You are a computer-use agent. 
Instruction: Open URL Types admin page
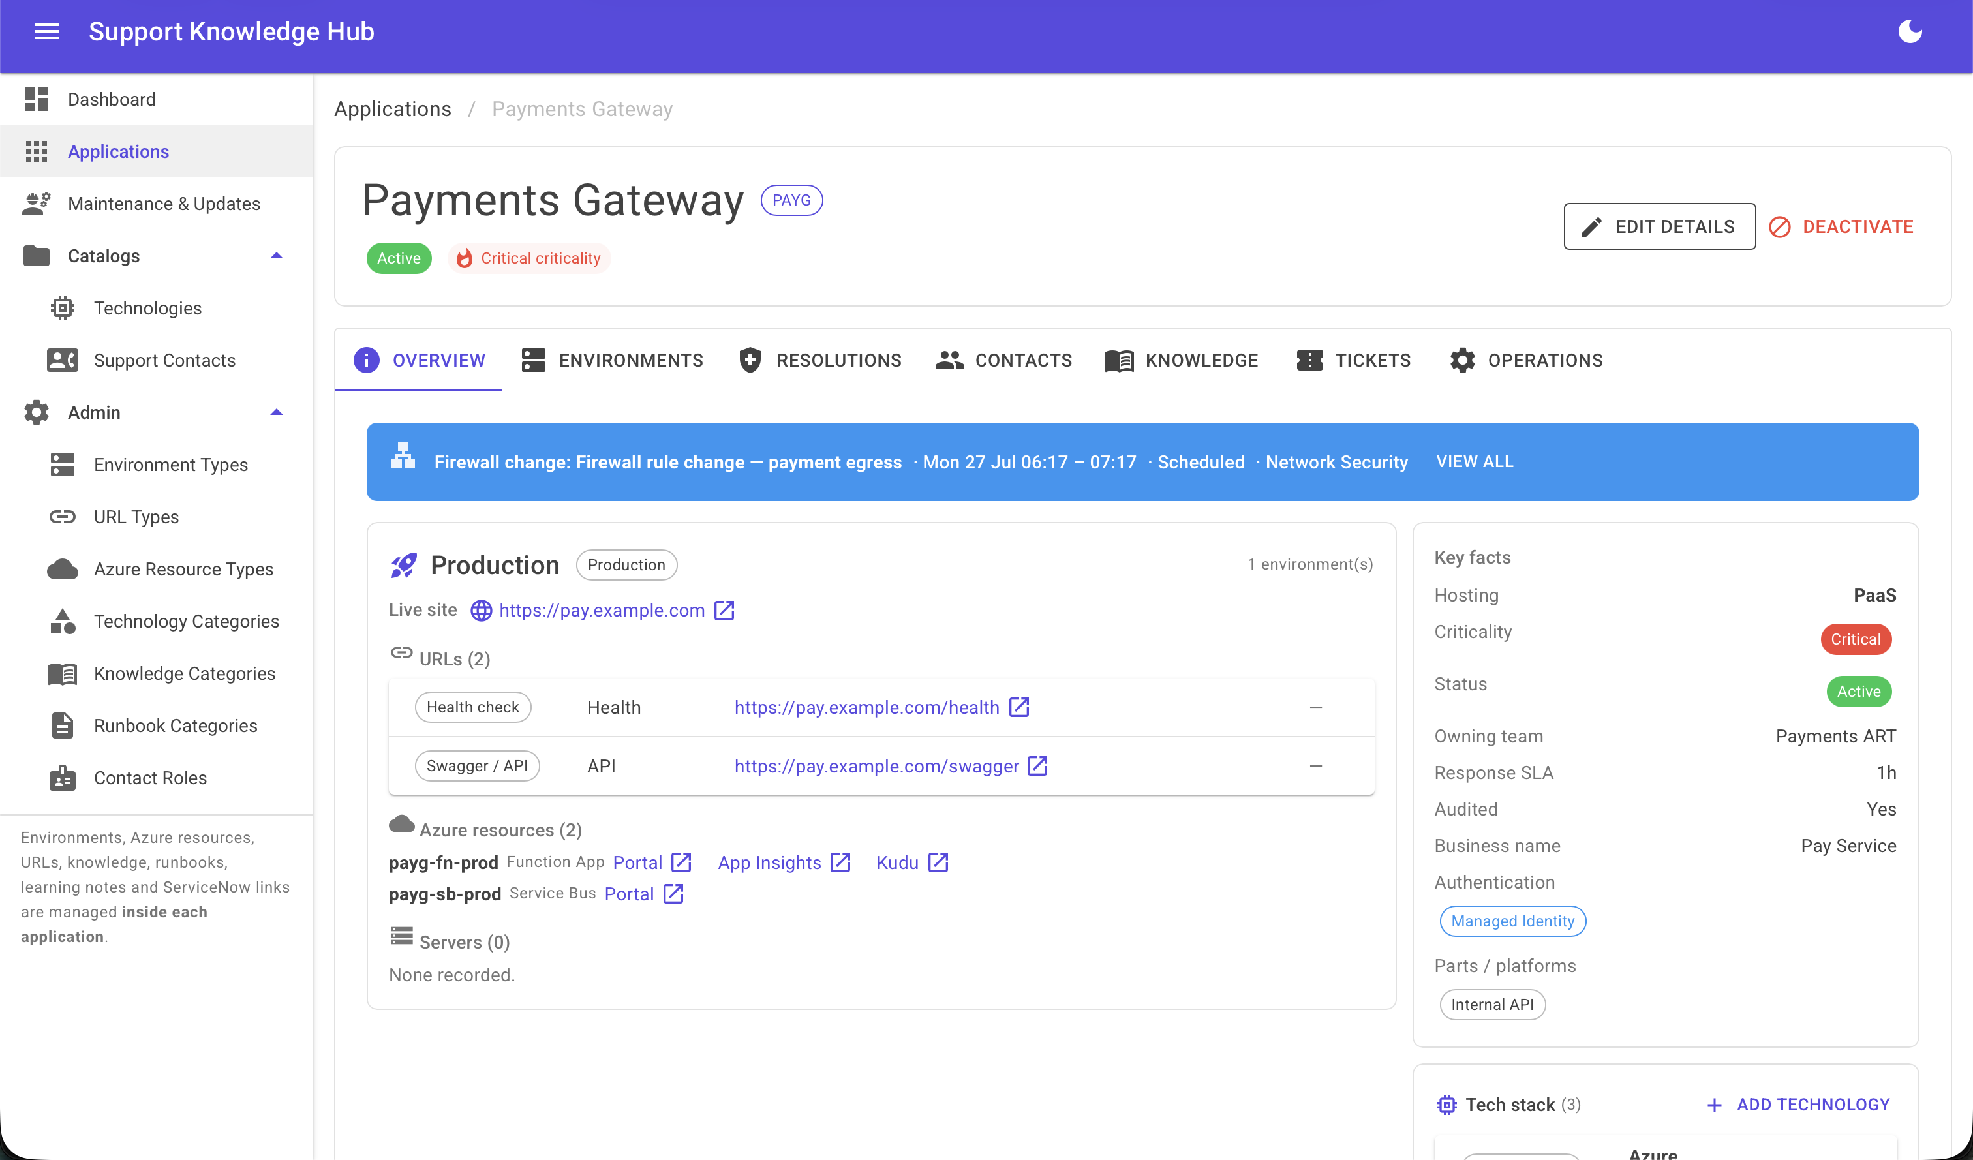pyautogui.click(x=157, y=517)
